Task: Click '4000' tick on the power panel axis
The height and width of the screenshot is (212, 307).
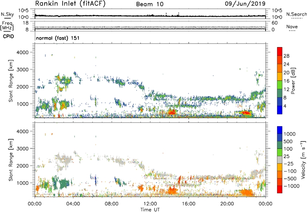Action: tap(23, 52)
